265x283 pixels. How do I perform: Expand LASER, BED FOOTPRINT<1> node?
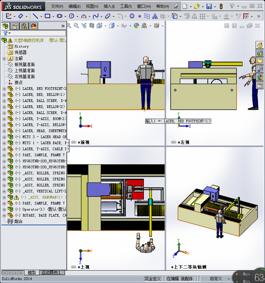pyautogui.click(x=4, y=89)
